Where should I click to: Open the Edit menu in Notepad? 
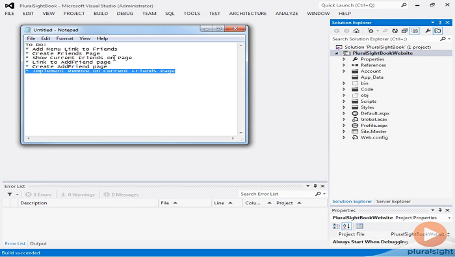pyautogui.click(x=45, y=38)
